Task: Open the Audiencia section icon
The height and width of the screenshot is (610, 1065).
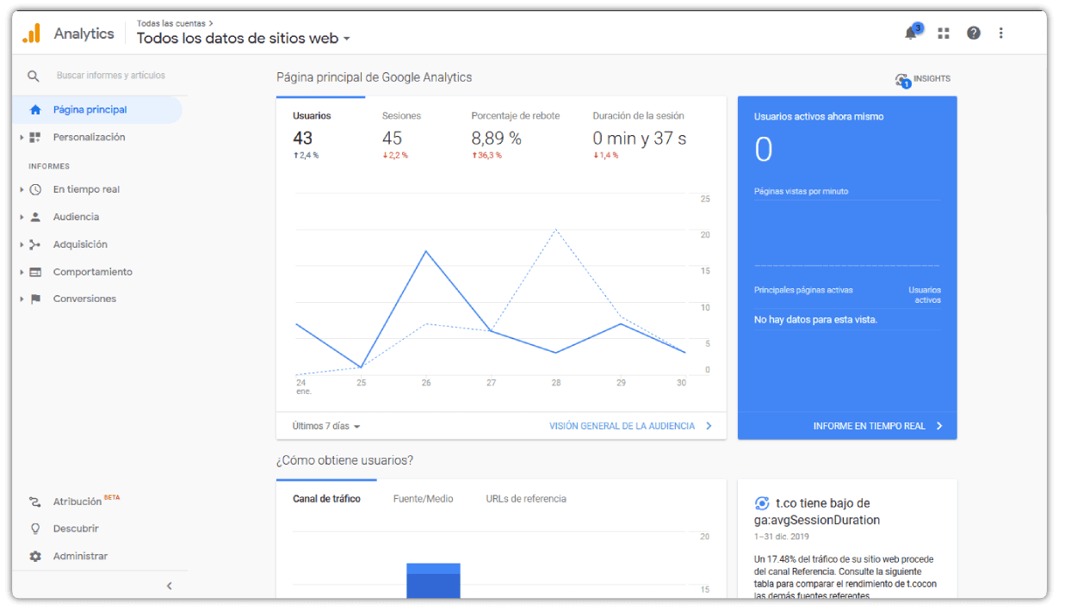Action: (34, 217)
